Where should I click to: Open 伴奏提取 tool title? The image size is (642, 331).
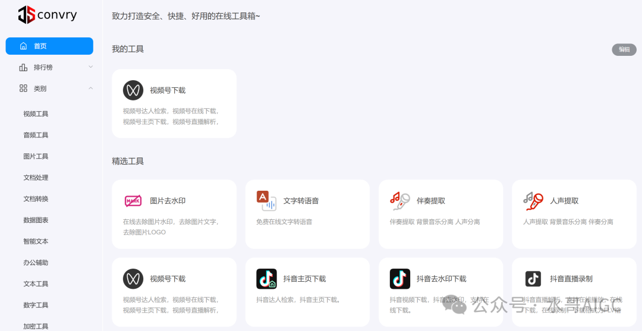[431, 201]
